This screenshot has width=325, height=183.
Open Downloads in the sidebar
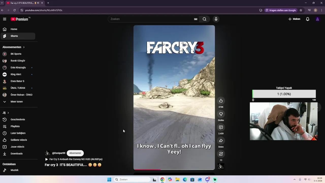[x=18, y=154]
